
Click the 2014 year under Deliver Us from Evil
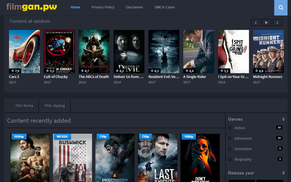pos(117,82)
